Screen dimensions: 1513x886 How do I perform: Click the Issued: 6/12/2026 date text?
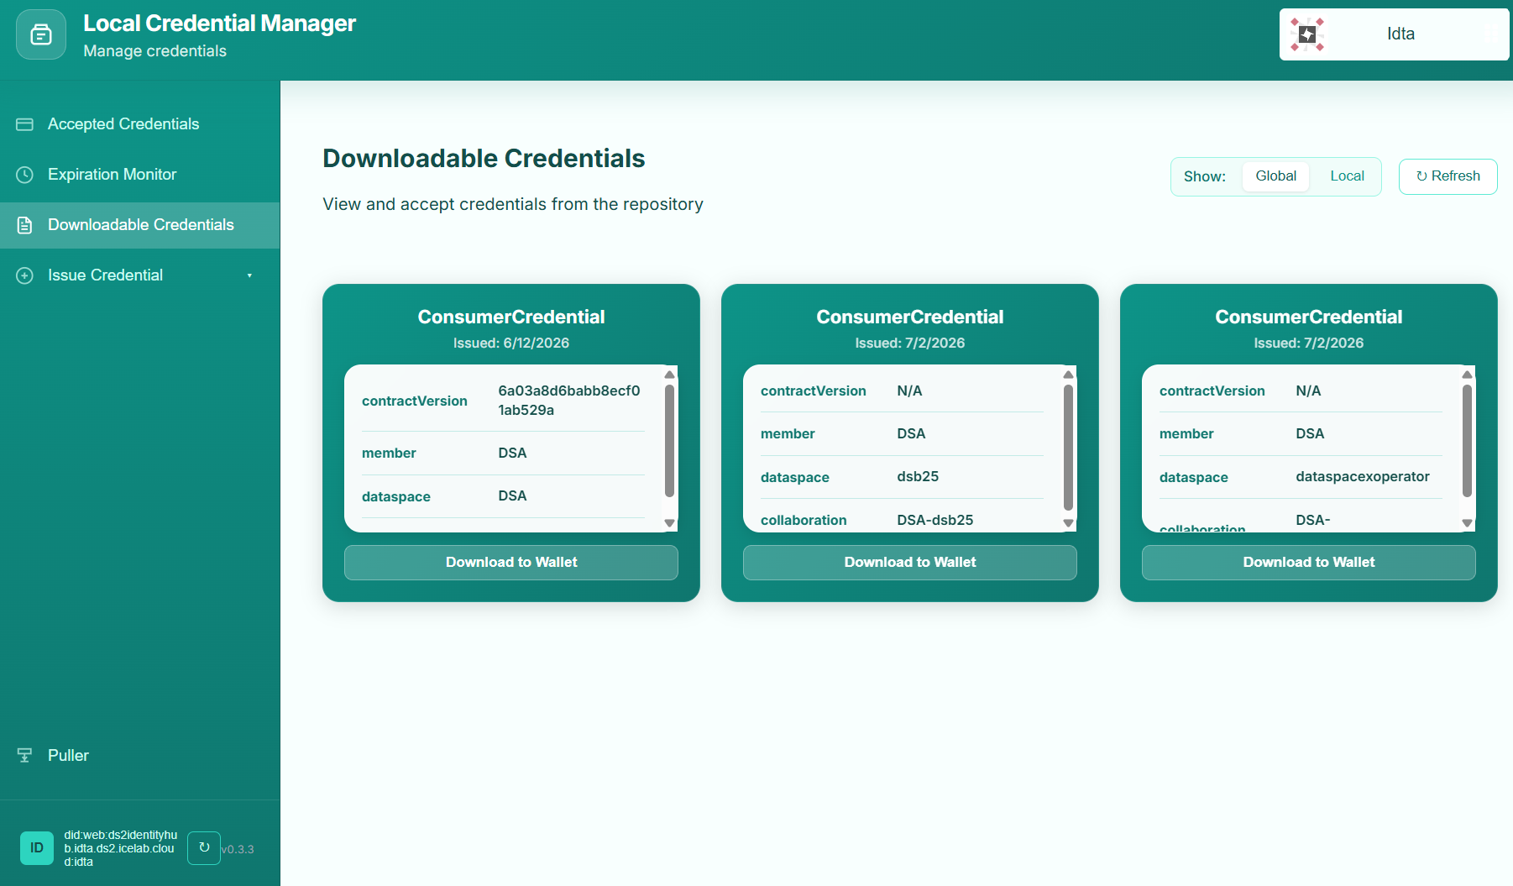(511, 343)
